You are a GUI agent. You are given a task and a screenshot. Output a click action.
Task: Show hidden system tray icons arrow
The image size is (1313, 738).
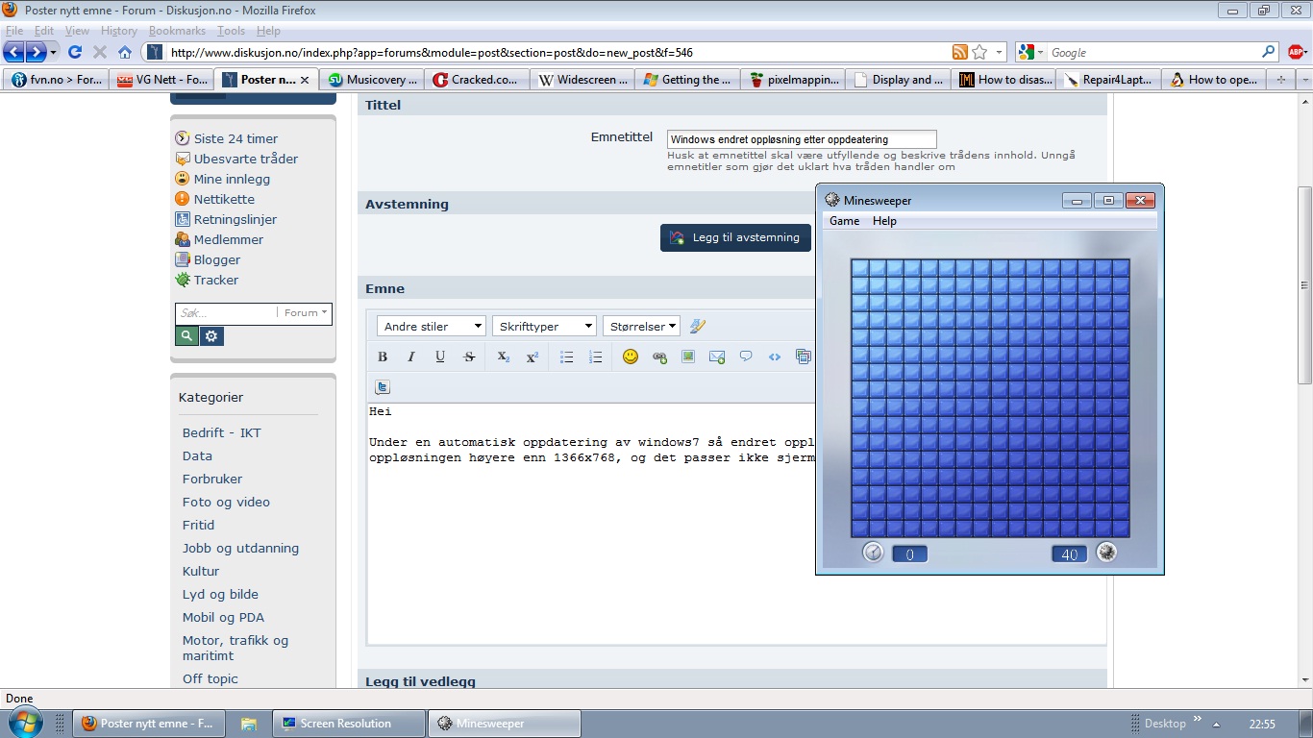pyautogui.click(x=1216, y=724)
